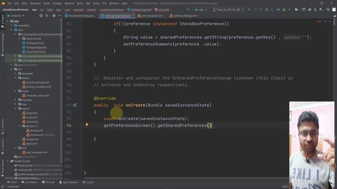Open the Refactor menu

tap(70, 3)
